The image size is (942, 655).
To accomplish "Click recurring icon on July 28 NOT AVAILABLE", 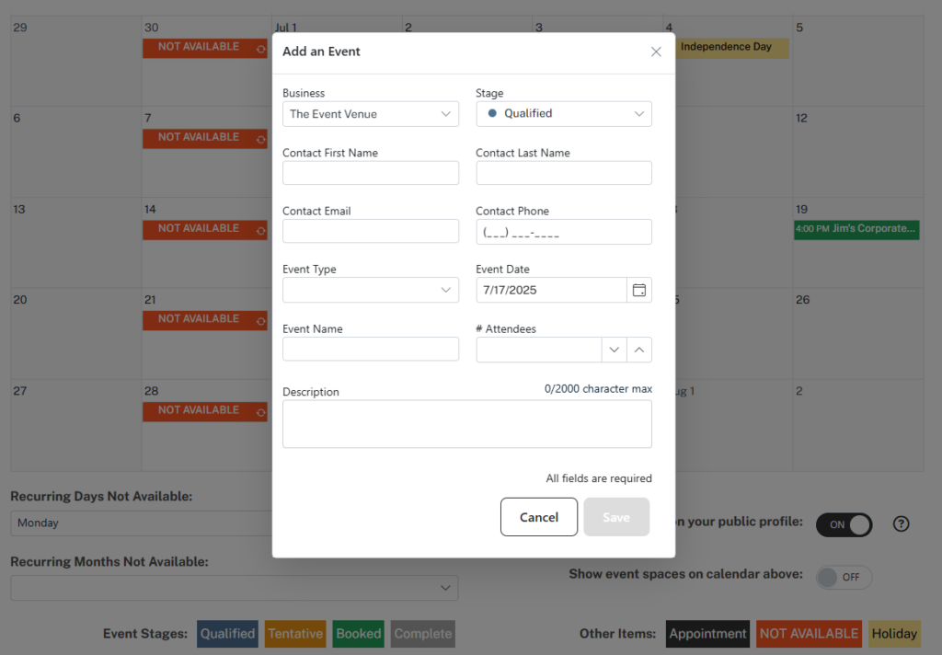I will pyautogui.click(x=260, y=411).
